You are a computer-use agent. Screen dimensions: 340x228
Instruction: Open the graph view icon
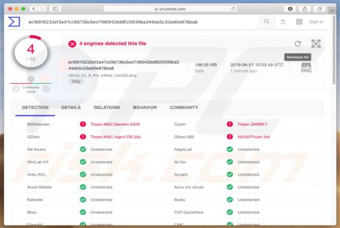coord(316,44)
